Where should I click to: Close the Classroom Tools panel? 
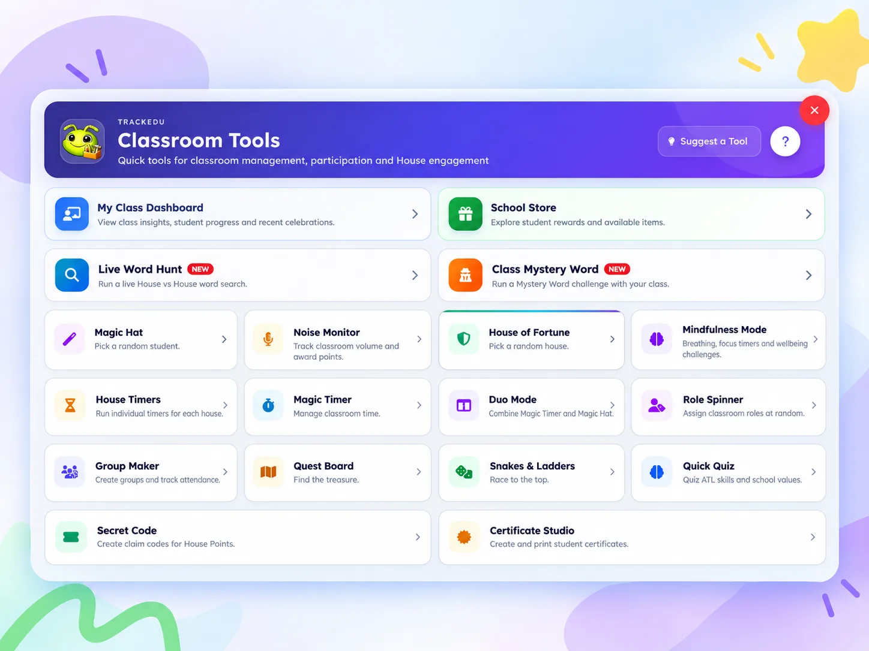pos(814,110)
